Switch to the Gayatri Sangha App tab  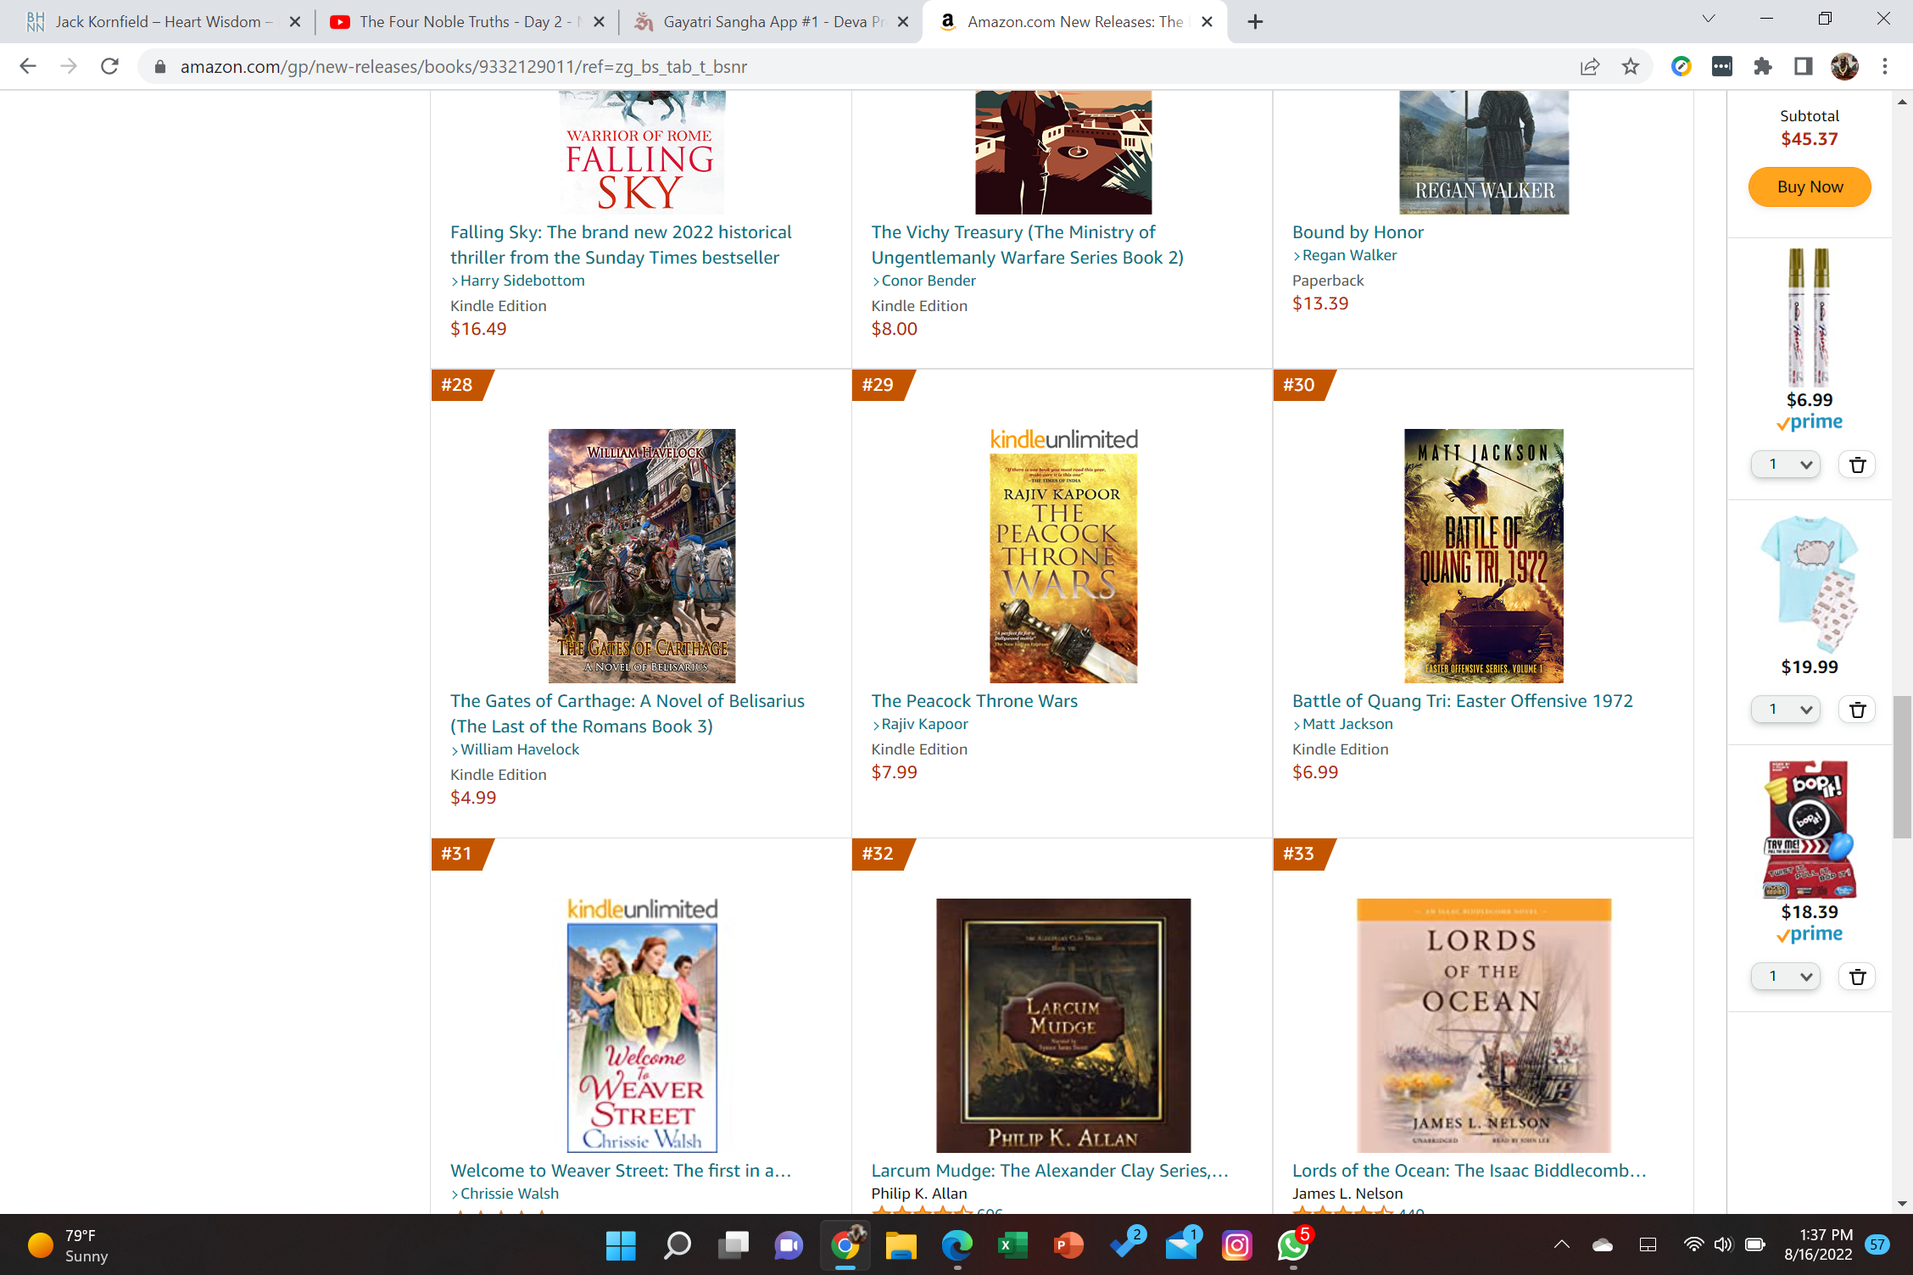(x=770, y=22)
